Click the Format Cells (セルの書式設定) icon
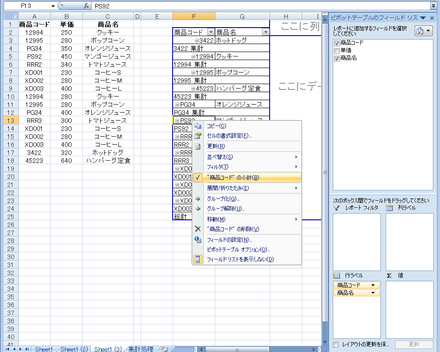The height and width of the screenshot is (352, 440). coord(198,136)
